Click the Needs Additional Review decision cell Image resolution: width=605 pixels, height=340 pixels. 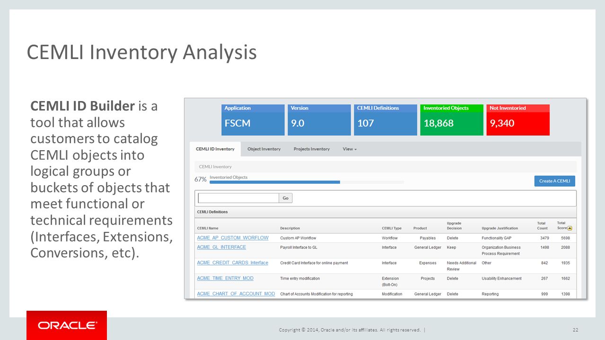(x=462, y=266)
